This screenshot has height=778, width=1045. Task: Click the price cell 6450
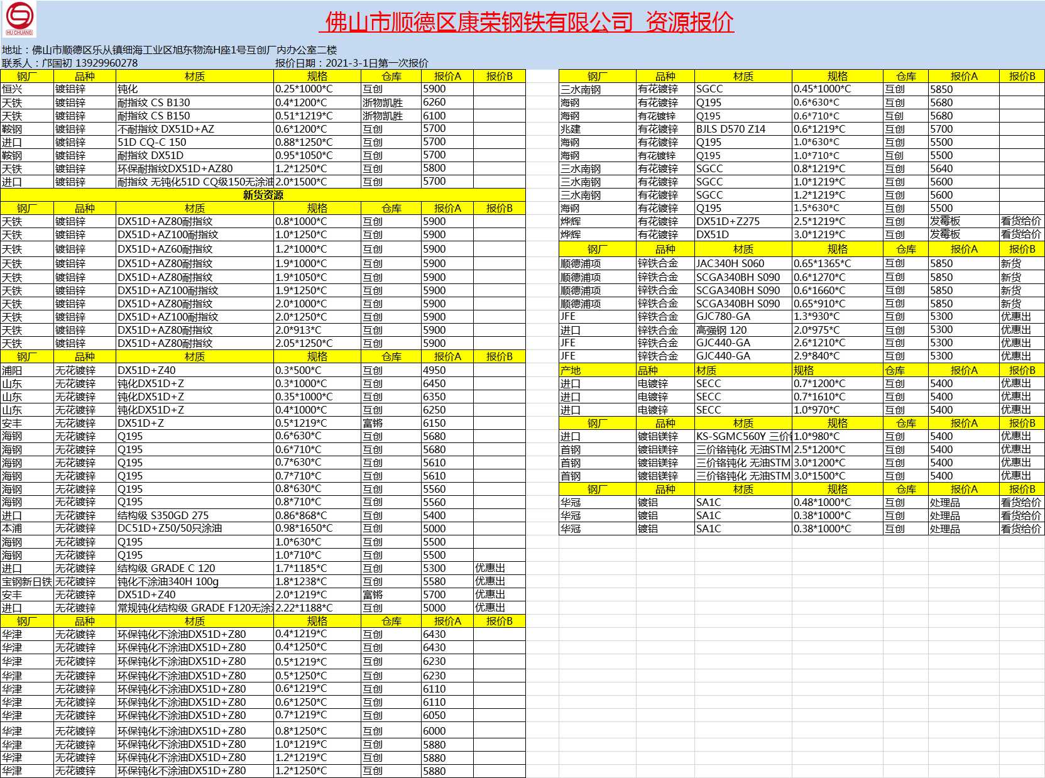tap(447, 383)
